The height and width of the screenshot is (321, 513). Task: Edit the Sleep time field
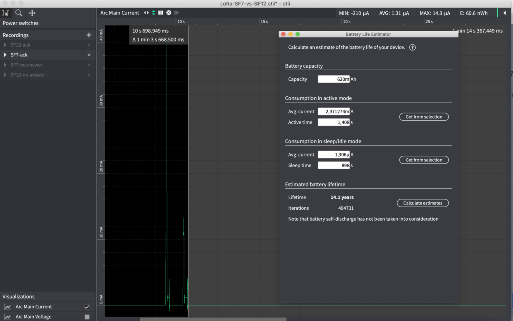click(333, 165)
